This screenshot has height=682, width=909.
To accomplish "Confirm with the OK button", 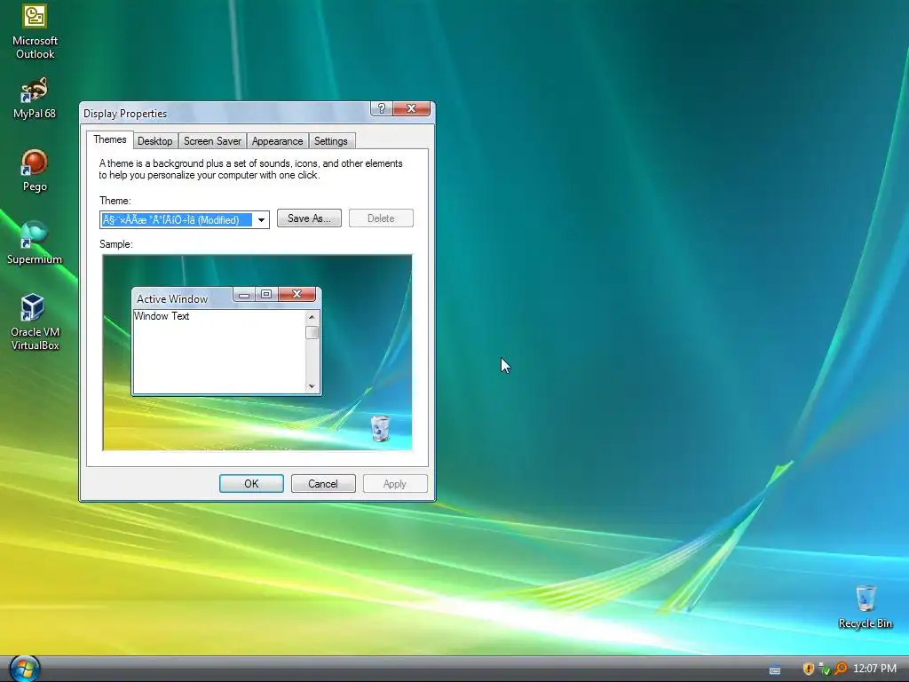I will [251, 484].
